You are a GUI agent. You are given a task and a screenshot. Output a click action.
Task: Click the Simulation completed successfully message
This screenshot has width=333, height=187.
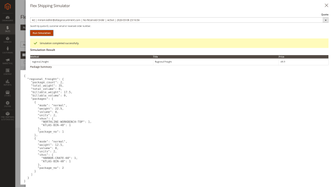59,43
